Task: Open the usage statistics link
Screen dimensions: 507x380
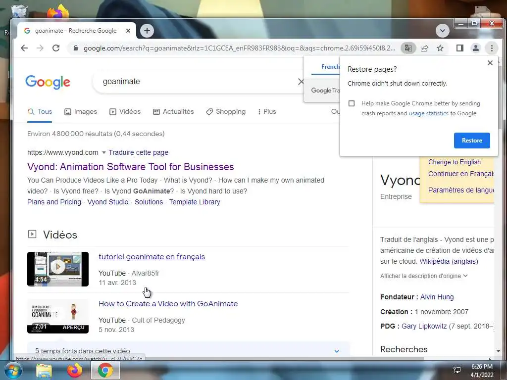Action: [428, 113]
